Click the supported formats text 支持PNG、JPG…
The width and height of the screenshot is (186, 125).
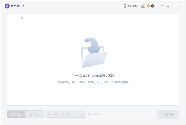click(x=93, y=82)
